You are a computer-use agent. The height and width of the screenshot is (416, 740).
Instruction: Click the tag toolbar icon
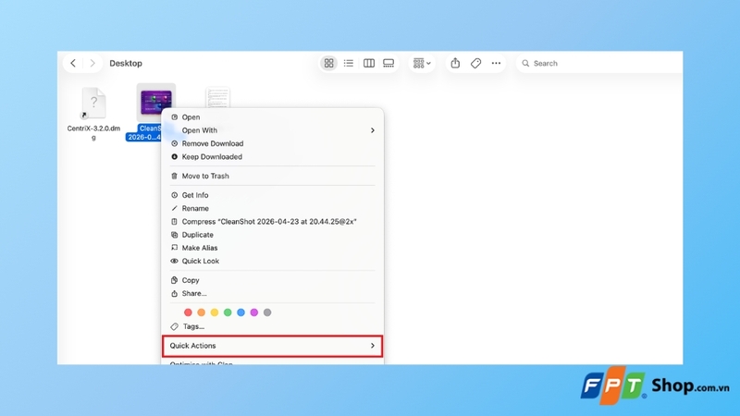(x=475, y=63)
